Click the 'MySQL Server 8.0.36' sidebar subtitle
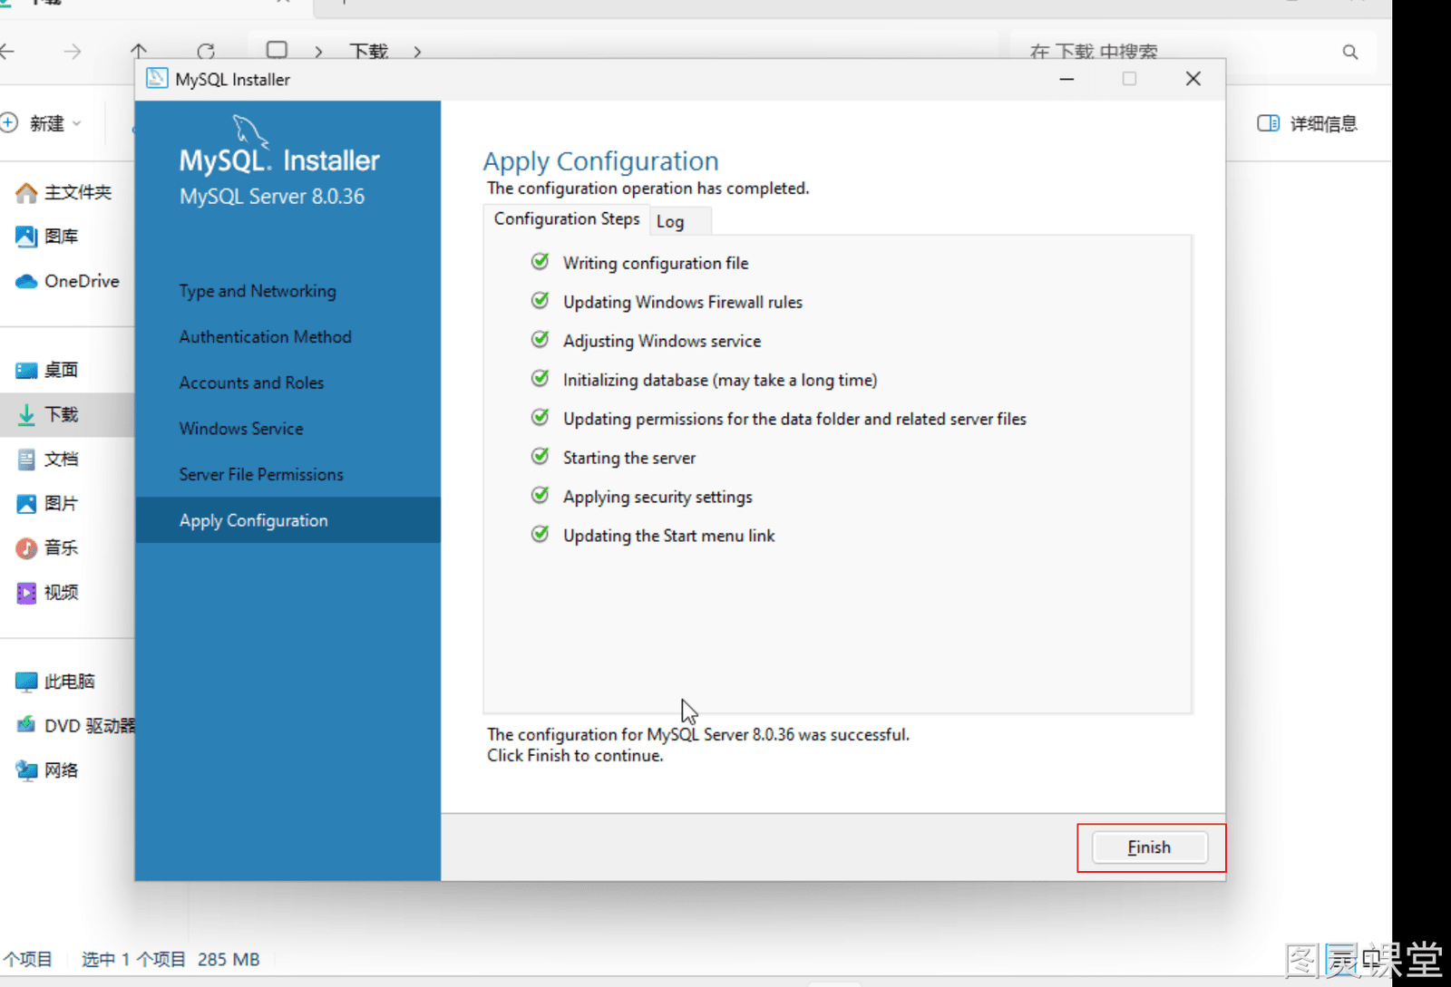 [272, 197]
